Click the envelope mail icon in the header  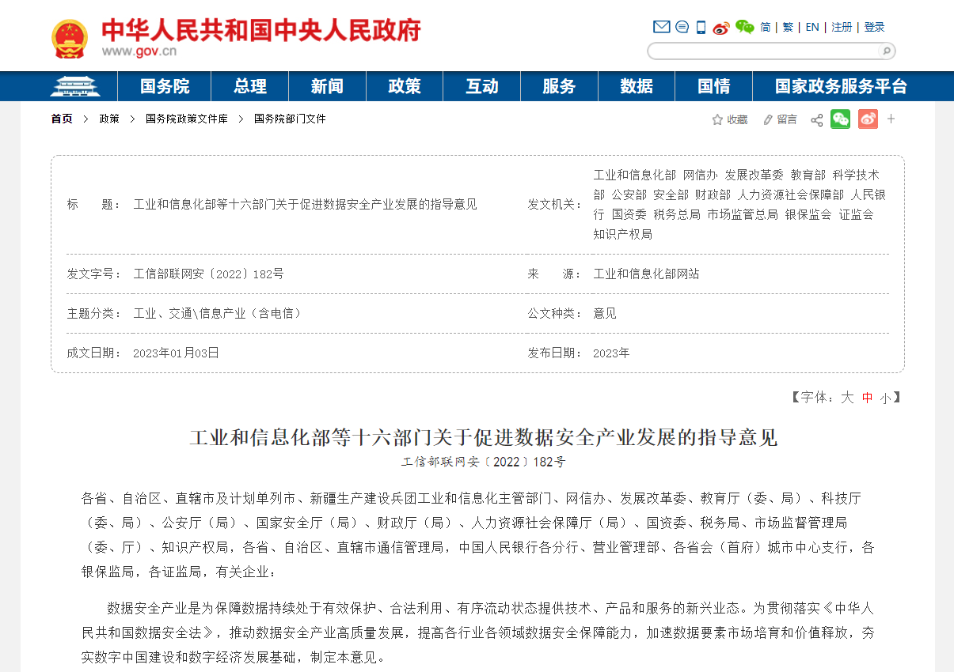click(x=661, y=27)
